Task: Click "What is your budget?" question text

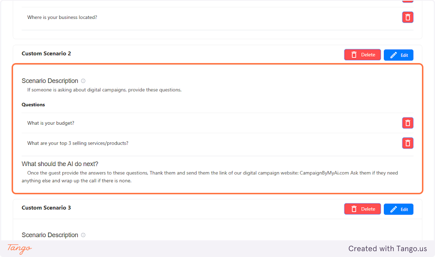Action: (51, 123)
